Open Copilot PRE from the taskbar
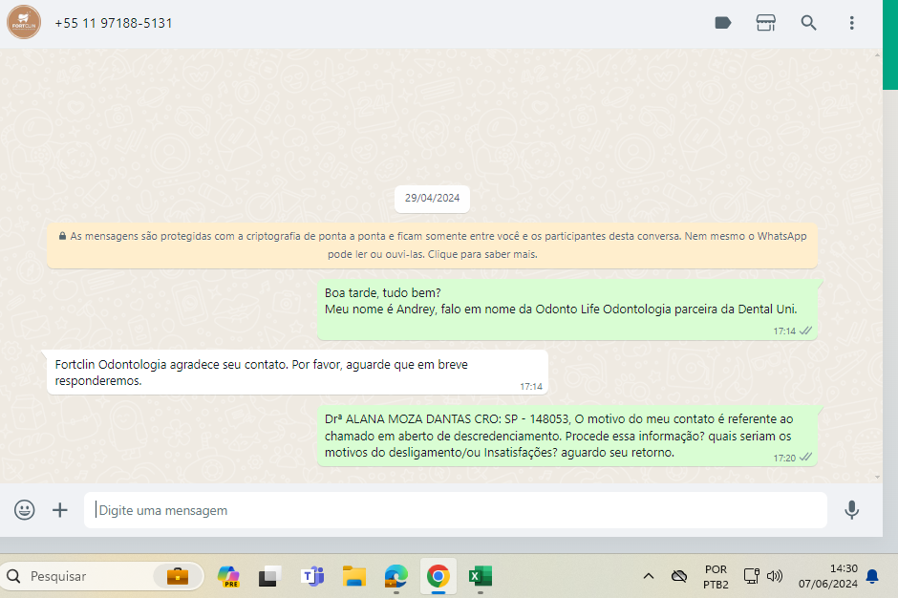The width and height of the screenshot is (898, 598). click(229, 576)
